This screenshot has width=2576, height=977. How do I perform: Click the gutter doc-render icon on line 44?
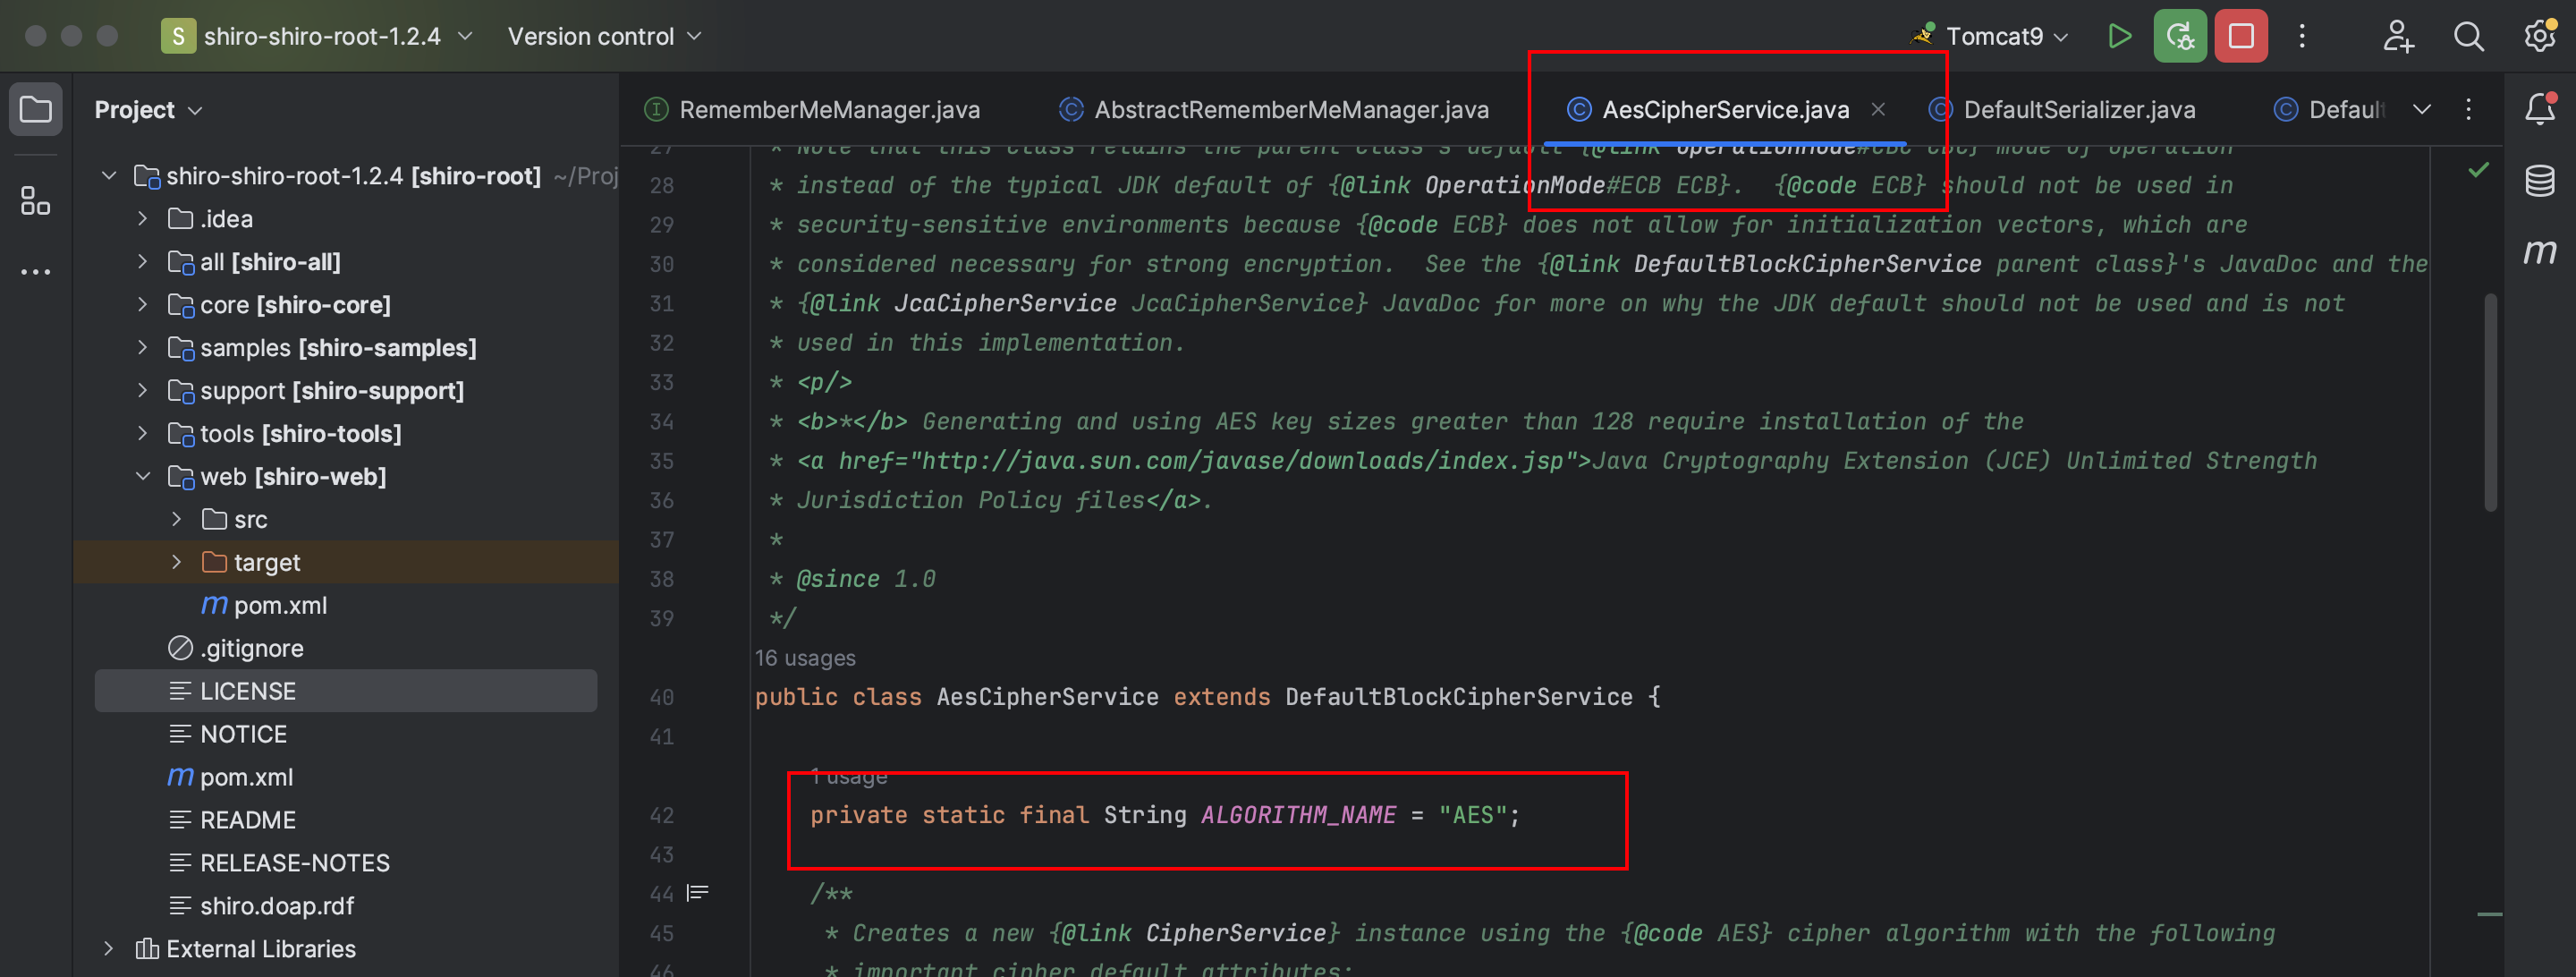click(697, 893)
